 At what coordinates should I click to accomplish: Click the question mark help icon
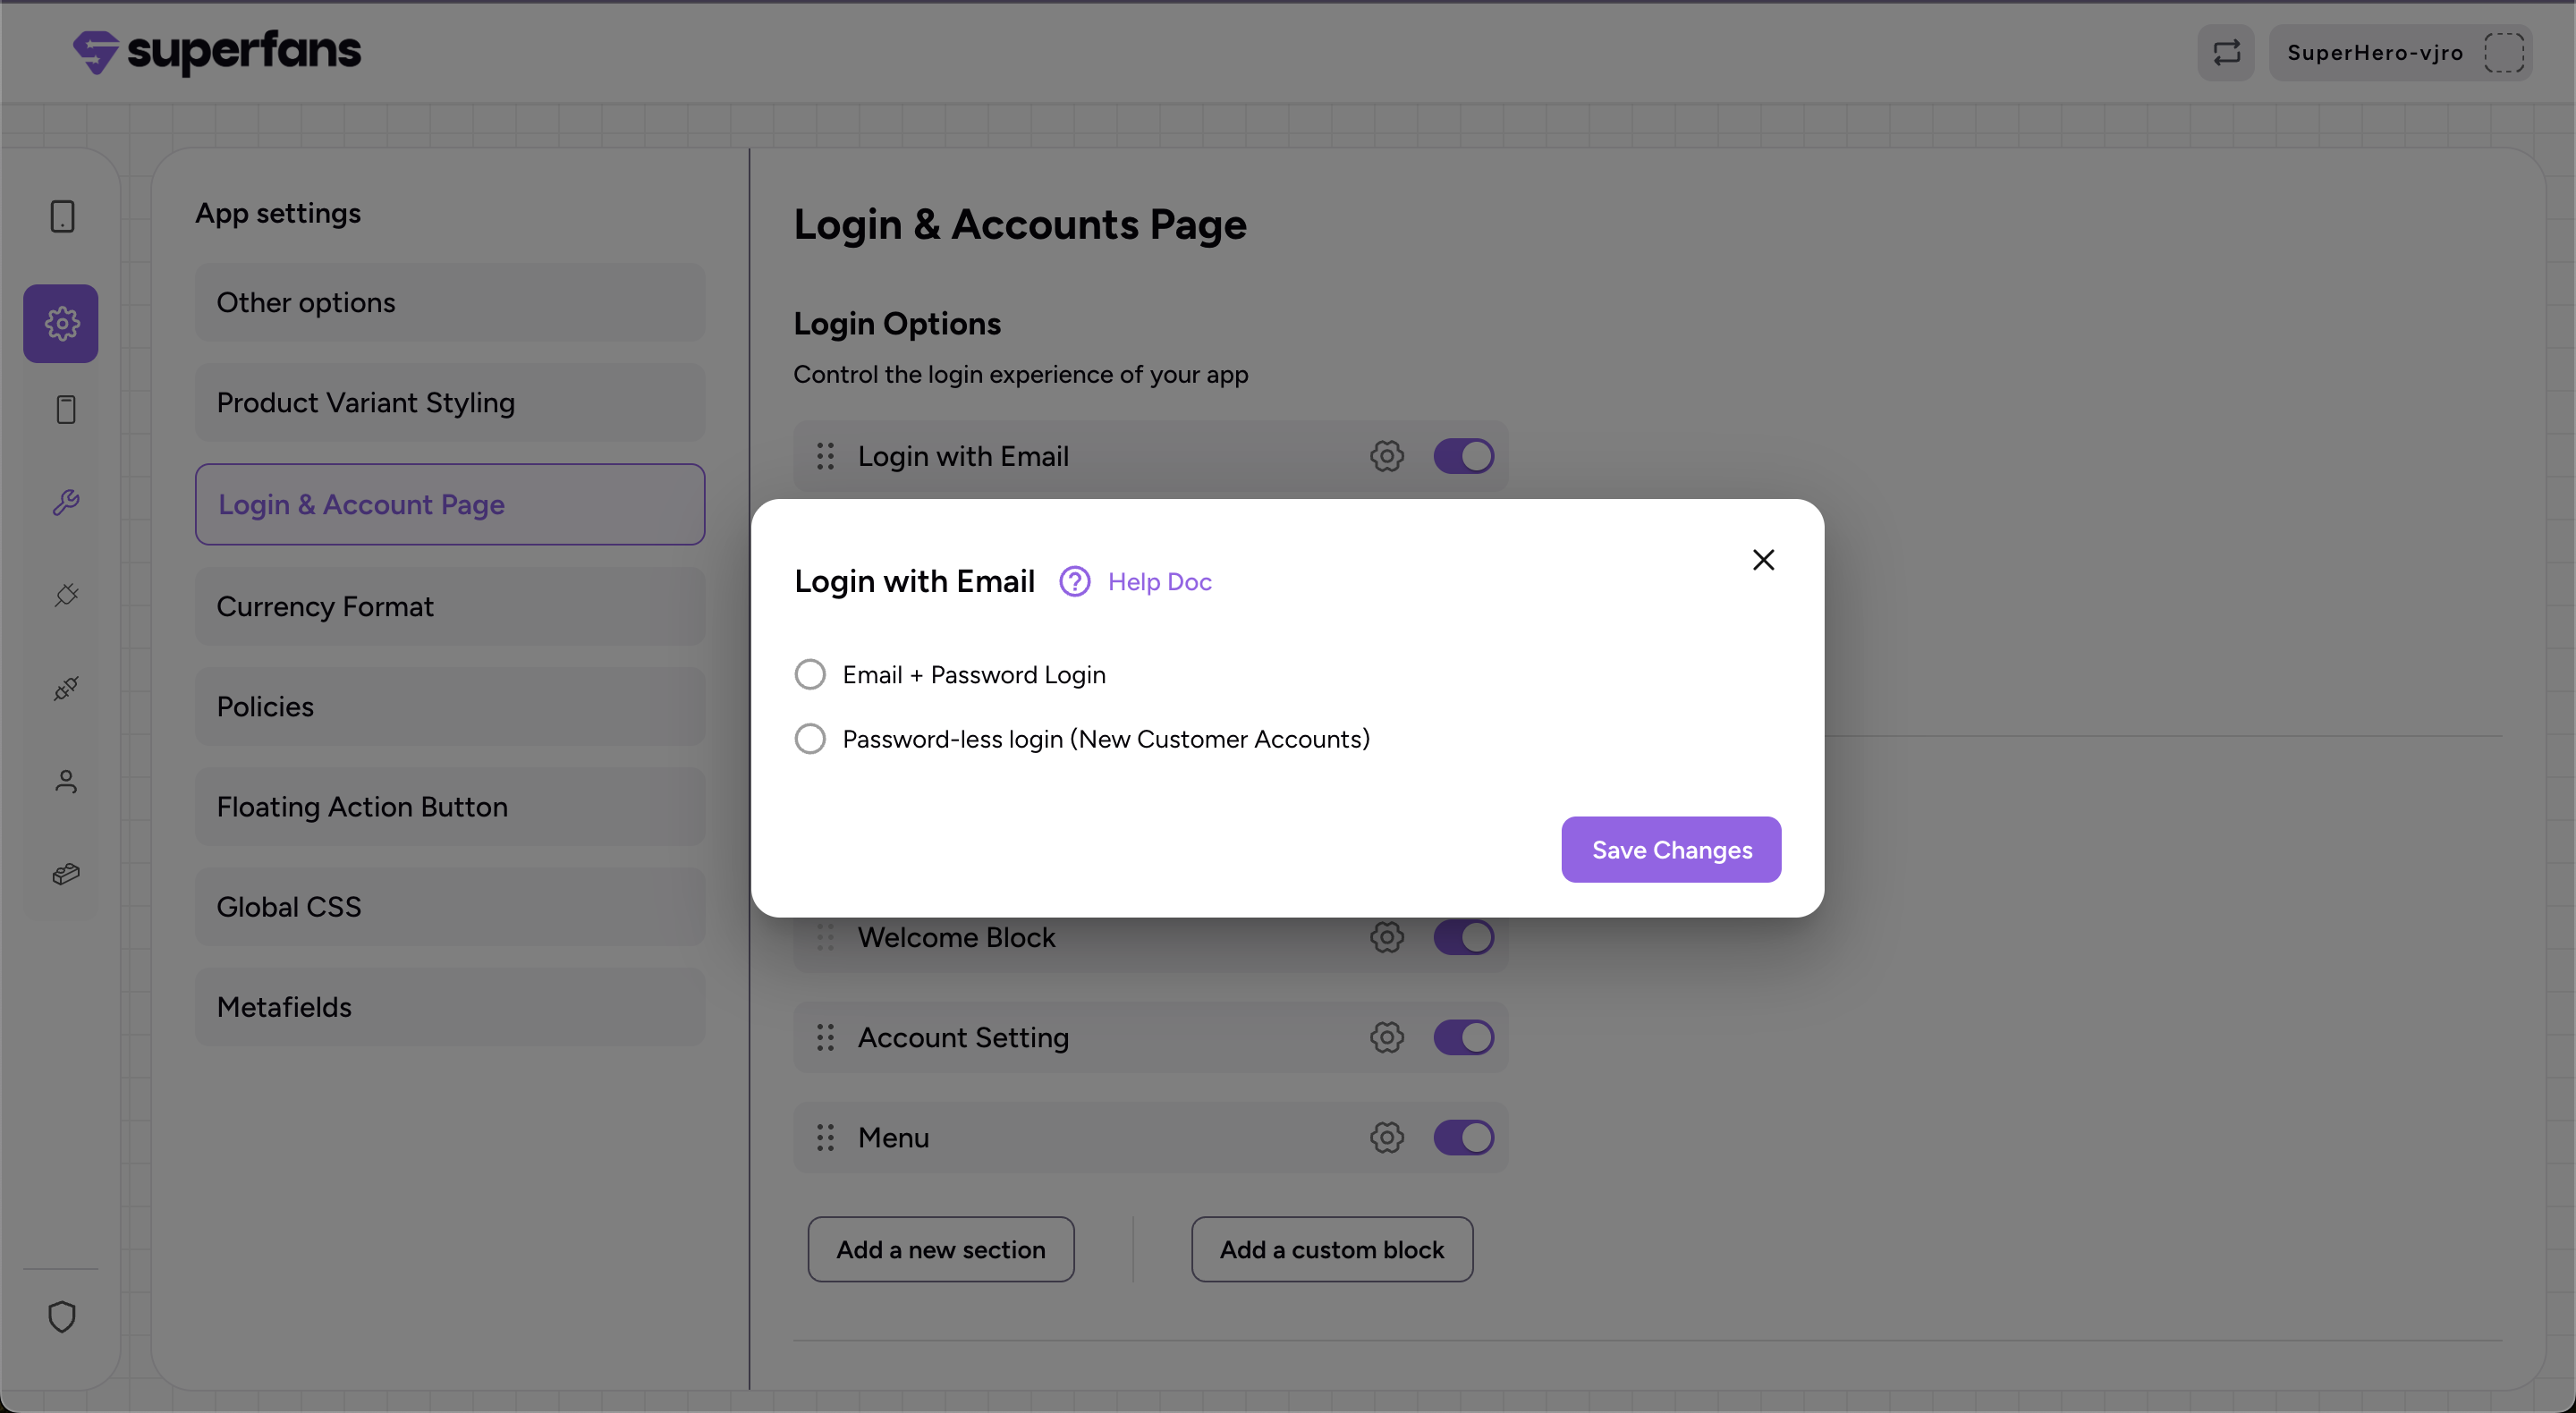point(1074,582)
